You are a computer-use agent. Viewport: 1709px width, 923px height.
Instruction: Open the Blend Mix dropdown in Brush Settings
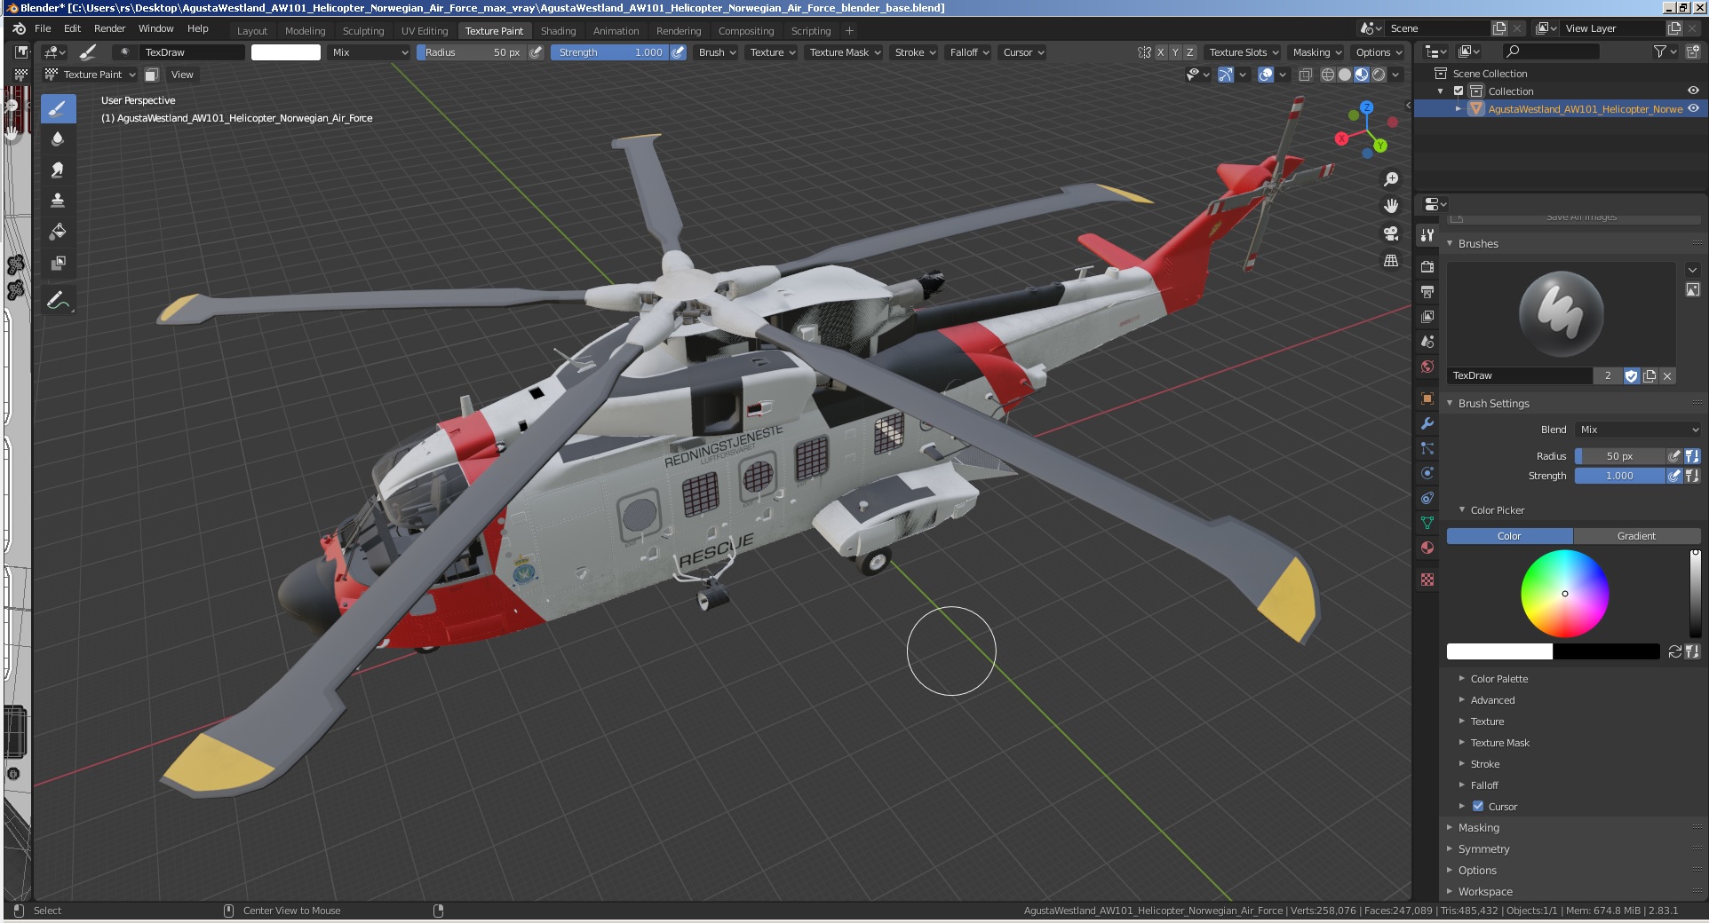click(1638, 430)
